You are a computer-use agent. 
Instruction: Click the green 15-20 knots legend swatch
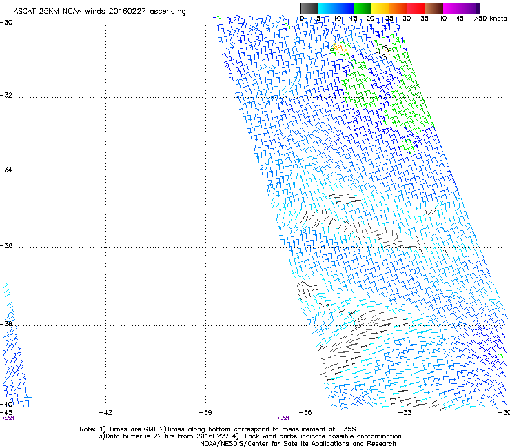[x=363, y=8]
